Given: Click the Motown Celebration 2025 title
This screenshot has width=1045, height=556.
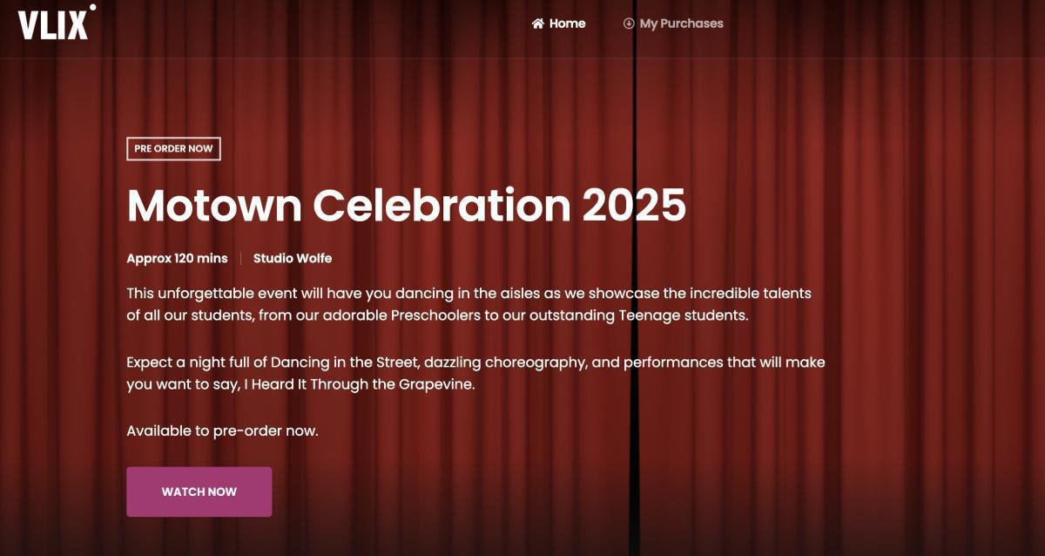Looking at the screenshot, I should click(x=408, y=206).
